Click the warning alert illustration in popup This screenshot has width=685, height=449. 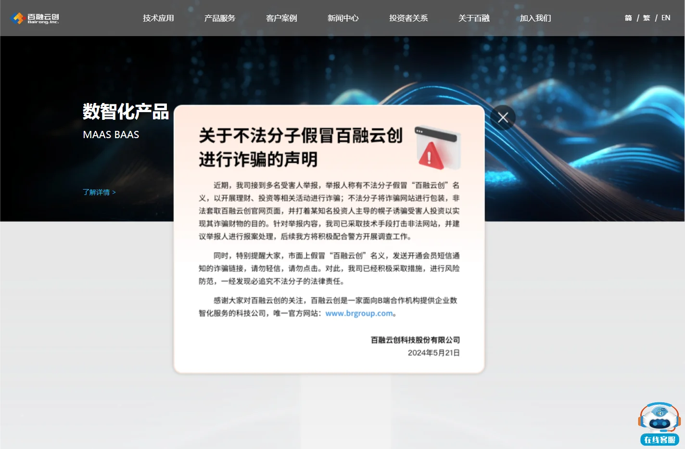coord(438,148)
